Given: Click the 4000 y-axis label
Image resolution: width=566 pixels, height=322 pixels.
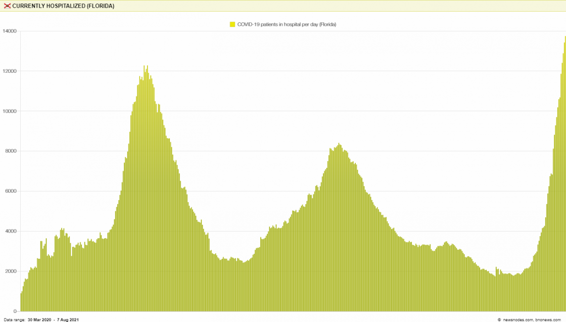Looking at the screenshot, I should pos(11,232).
